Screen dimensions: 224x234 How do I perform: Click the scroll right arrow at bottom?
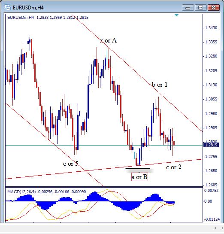223,228
